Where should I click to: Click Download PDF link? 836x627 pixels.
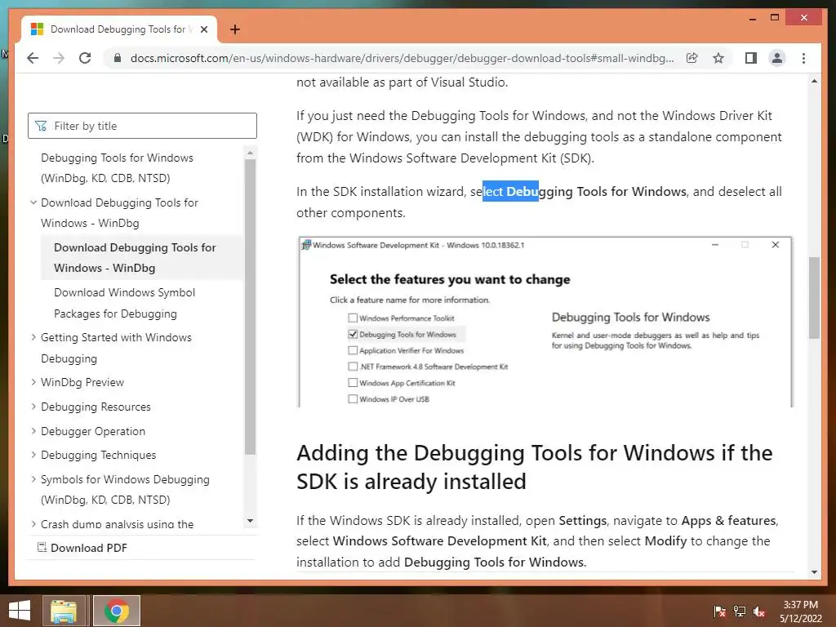click(88, 548)
